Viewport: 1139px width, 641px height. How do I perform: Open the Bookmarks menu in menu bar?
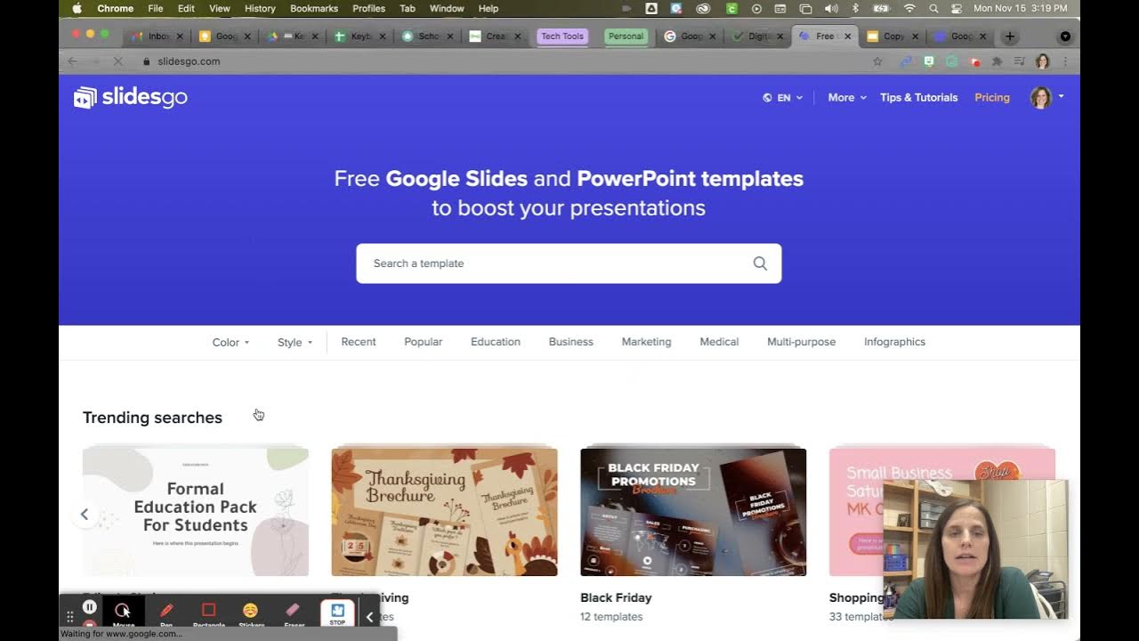(314, 8)
